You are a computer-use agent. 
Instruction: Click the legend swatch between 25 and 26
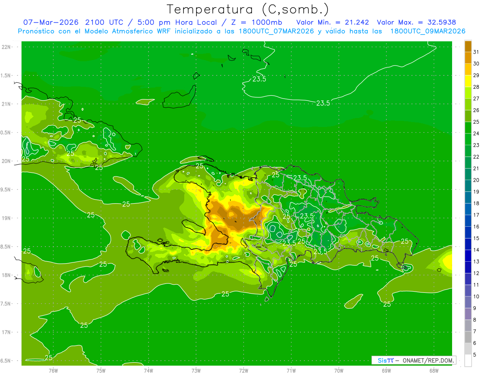[468, 116]
